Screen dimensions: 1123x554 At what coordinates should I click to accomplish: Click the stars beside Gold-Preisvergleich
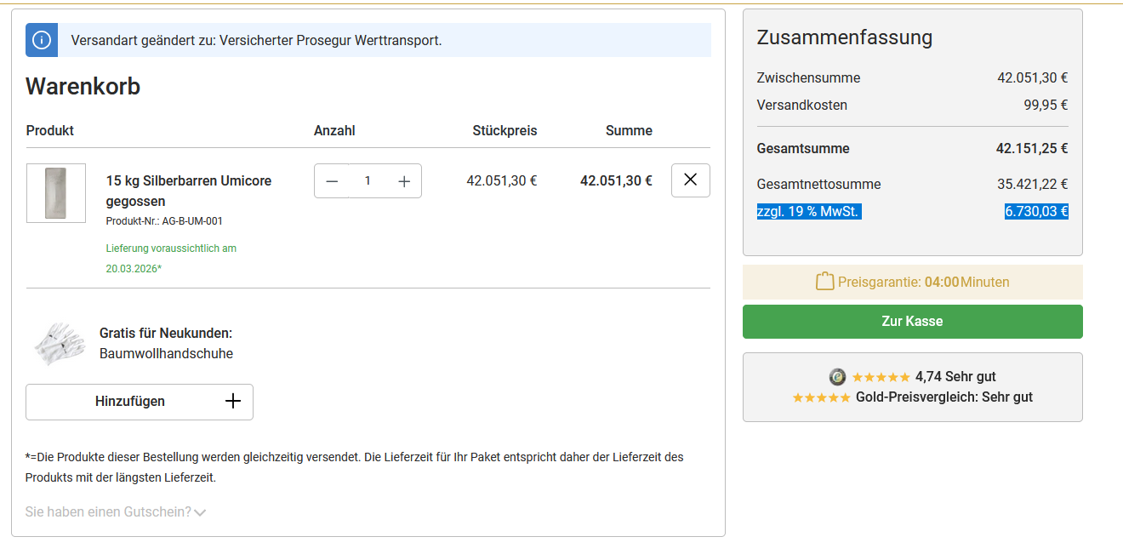(x=822, y=397)
